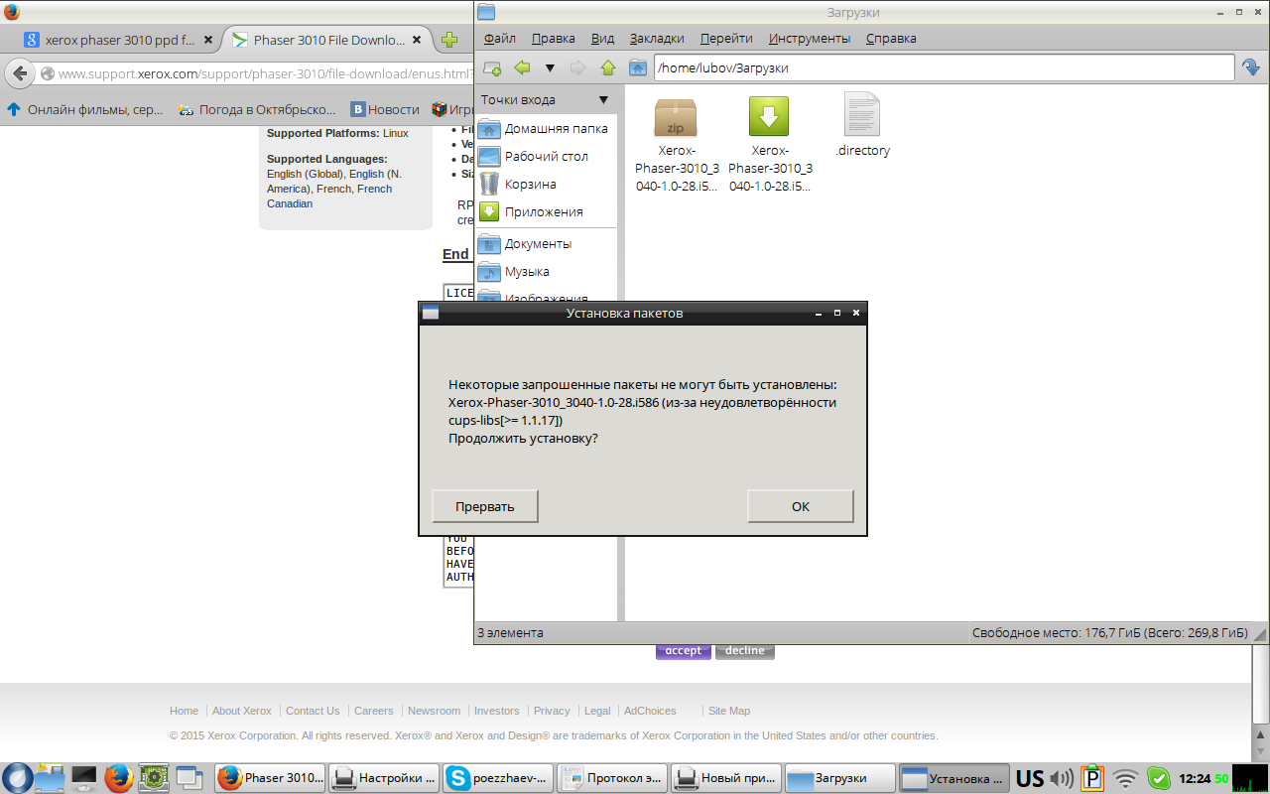Switch to the Skype poezzhaev taskbar button
This screenshot has height=794, width=1270.
(498, 778)
